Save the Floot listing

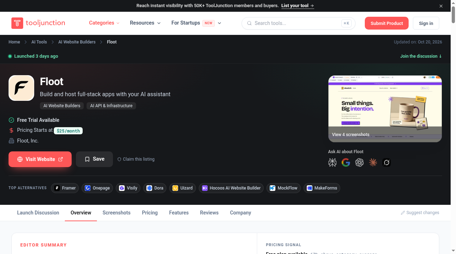pyautogui.click(x=94, y=159)
